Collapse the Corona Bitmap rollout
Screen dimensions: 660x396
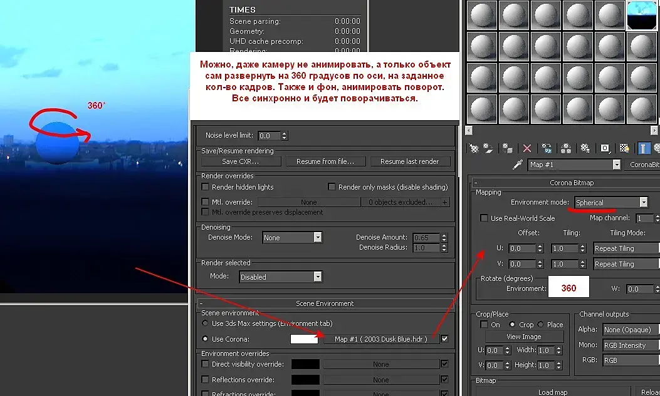pos(475,183)
